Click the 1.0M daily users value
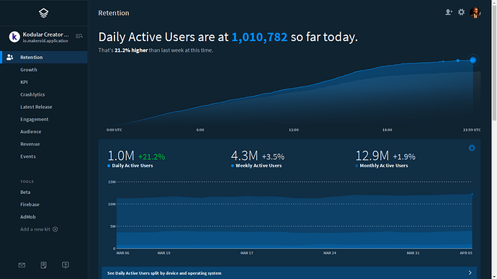Viewport: 497px width, 279px height. 121,156
